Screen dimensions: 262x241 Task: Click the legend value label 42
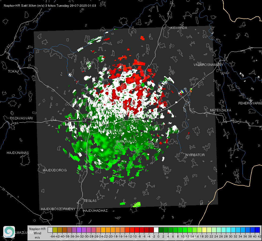point(259,236)
